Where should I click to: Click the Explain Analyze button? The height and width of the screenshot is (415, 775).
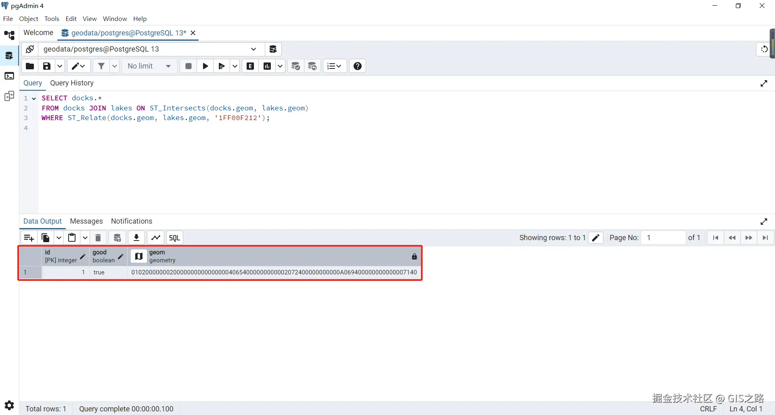click(x=267, y=66)
